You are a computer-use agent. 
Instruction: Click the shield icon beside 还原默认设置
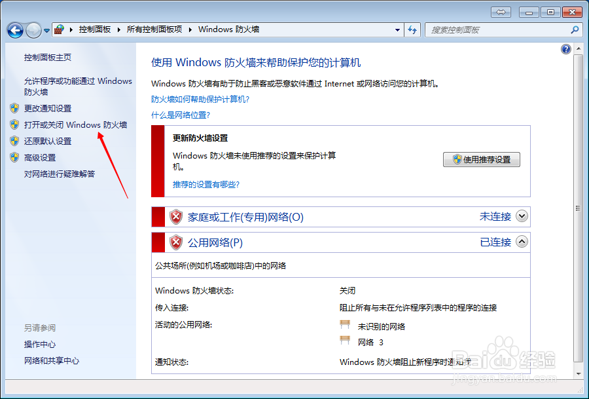pos(16,141)
